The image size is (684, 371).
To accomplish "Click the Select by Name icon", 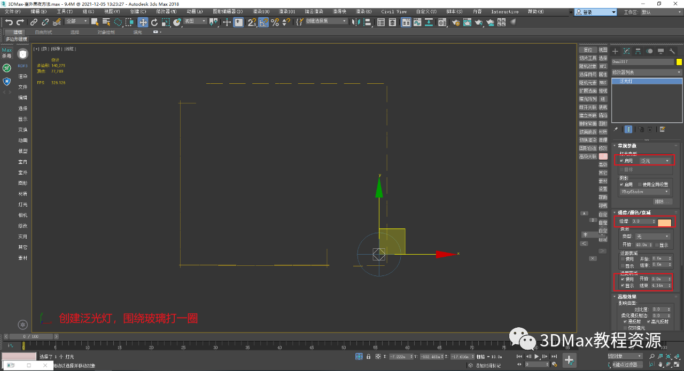I will (x=106, y=22).
